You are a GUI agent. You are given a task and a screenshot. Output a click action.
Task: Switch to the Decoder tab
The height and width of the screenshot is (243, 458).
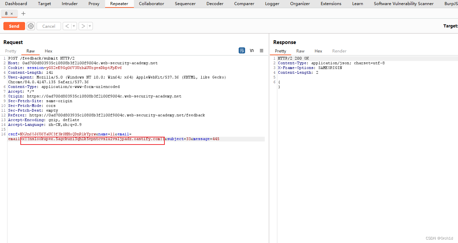[x=215, y=4]
